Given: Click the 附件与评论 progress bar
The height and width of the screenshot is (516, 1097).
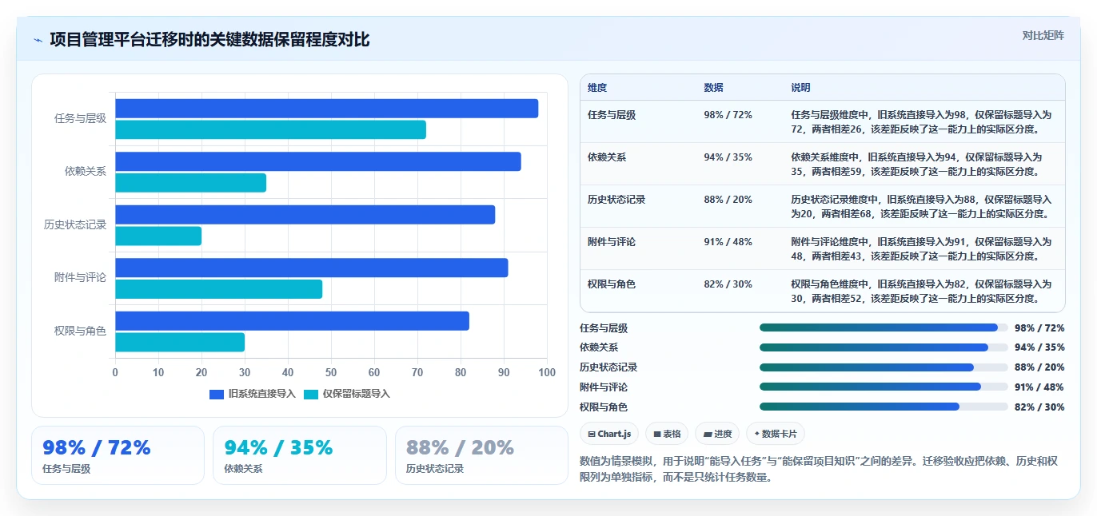Looking at the screenshot, I should tap(884, 387).
